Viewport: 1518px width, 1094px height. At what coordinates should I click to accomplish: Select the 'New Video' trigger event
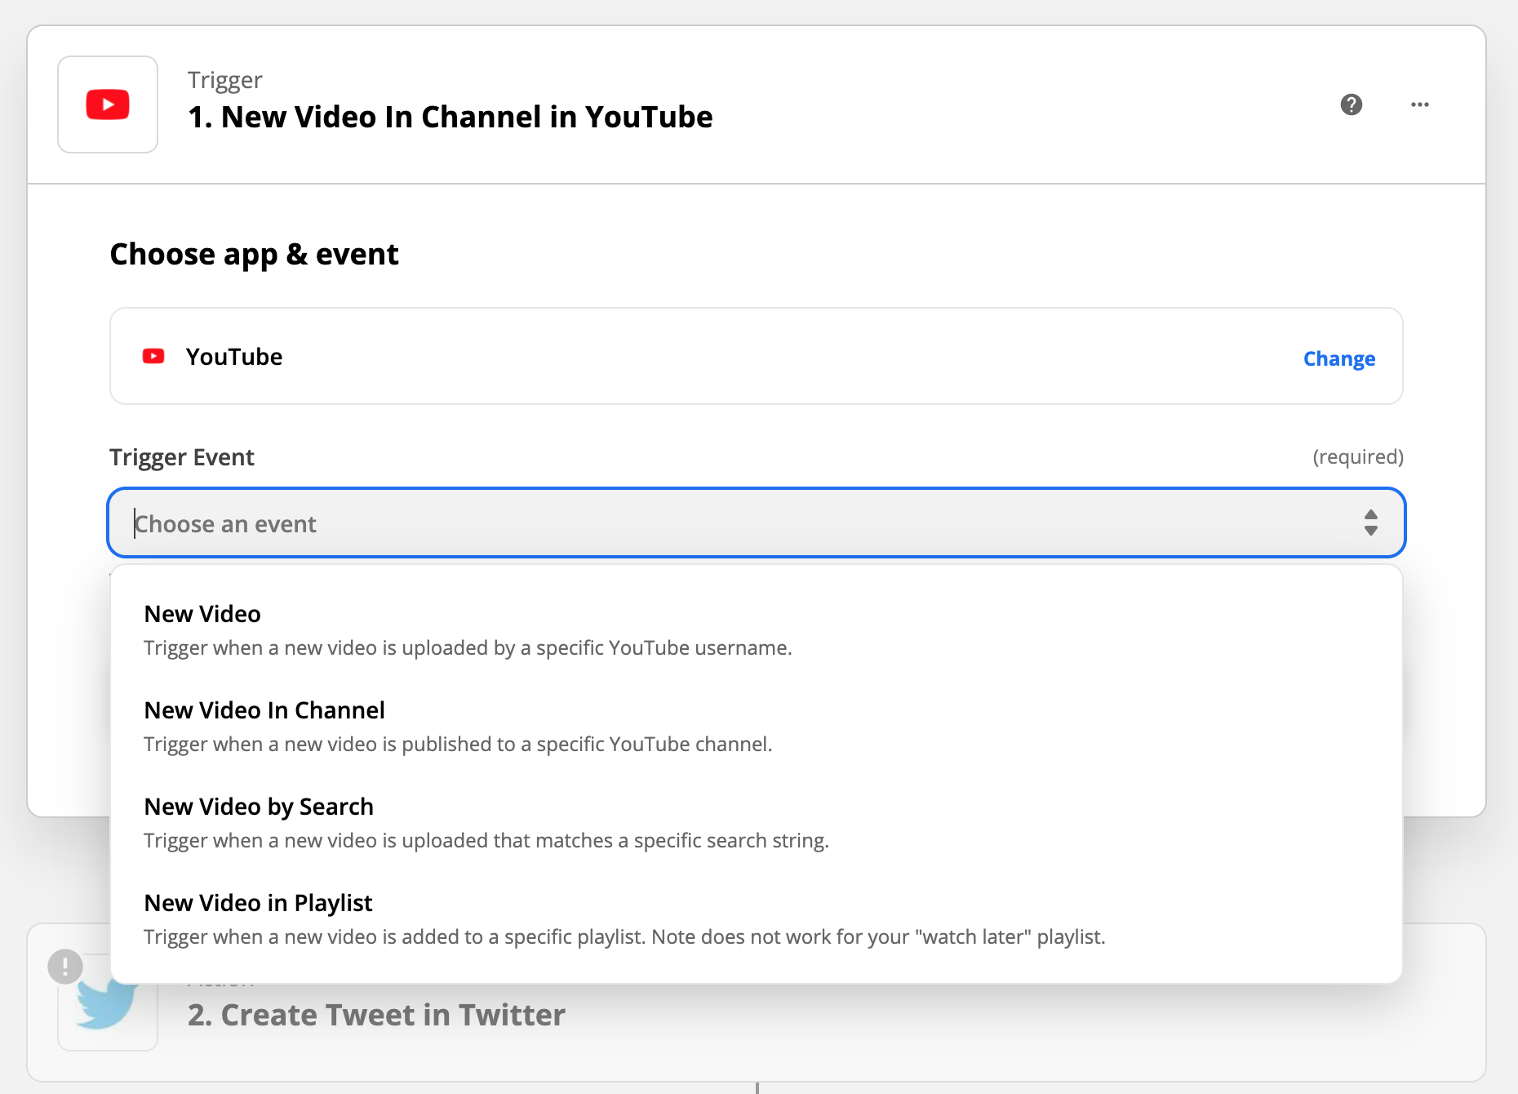(202, 614)
